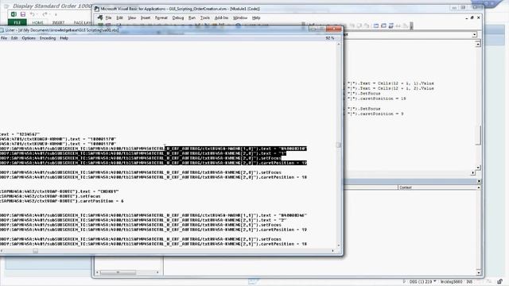Open View menu in VBA editor

point(132,17)
